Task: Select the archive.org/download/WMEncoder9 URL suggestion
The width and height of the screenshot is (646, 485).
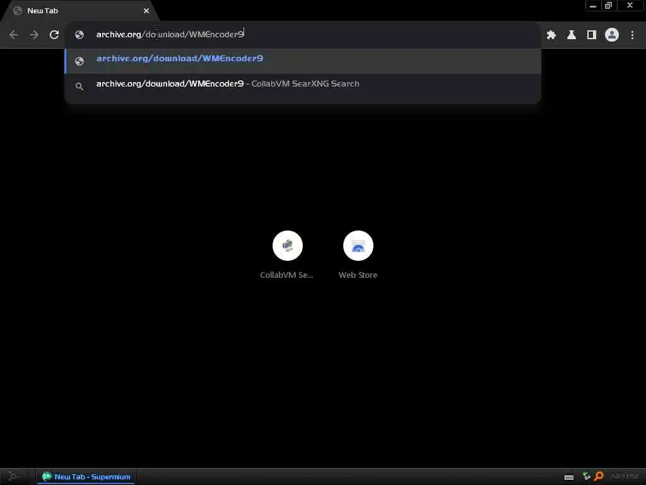Action: tap(303, 61)
